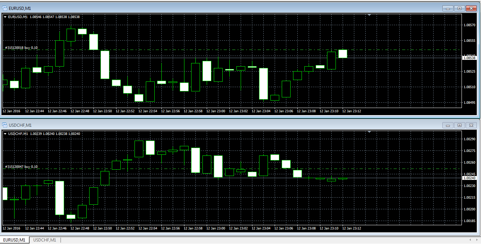
Task: Click the 1.08525 price axis label
Action: 469,72
